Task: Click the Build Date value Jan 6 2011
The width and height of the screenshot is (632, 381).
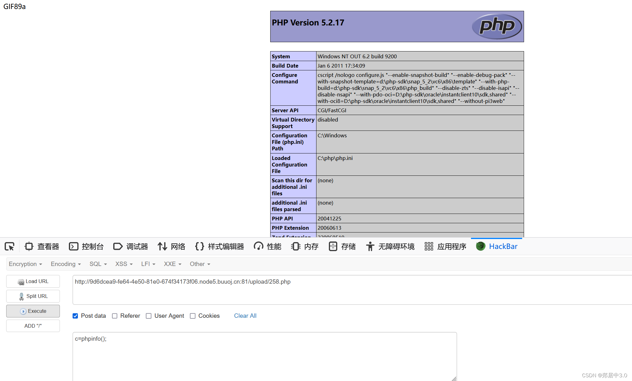Action: [341, 66]
